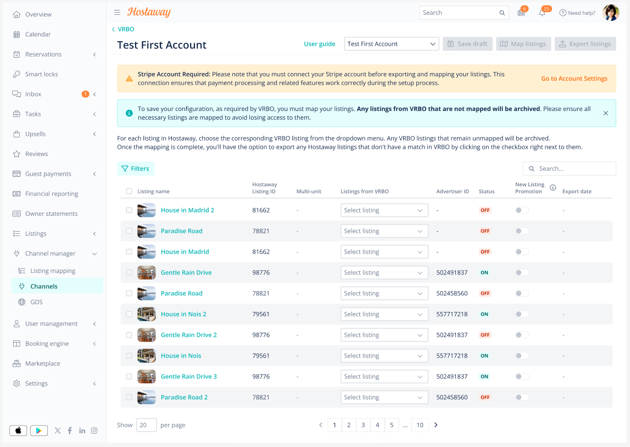Toggle promotion for House in Nois
The height and width of the screenshot is (447, 630).
pos(522,356)
